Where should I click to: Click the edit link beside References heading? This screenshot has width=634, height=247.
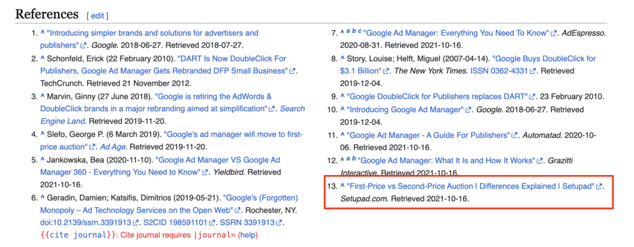pos(97,15)
